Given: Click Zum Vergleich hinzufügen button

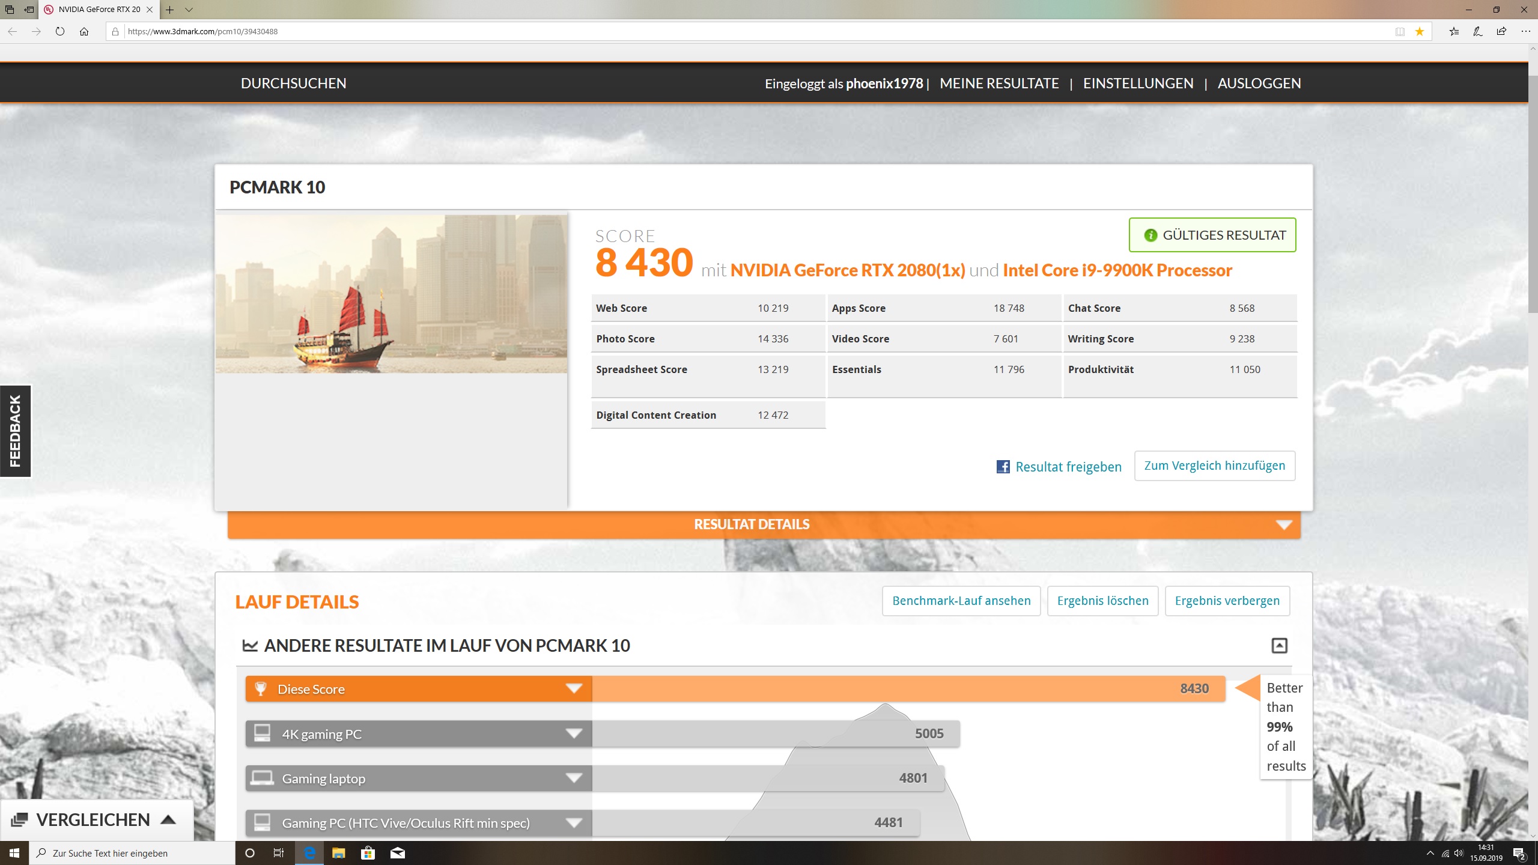Looking at the screenshot, I should pyautogui.click(x=1214, y=466).
